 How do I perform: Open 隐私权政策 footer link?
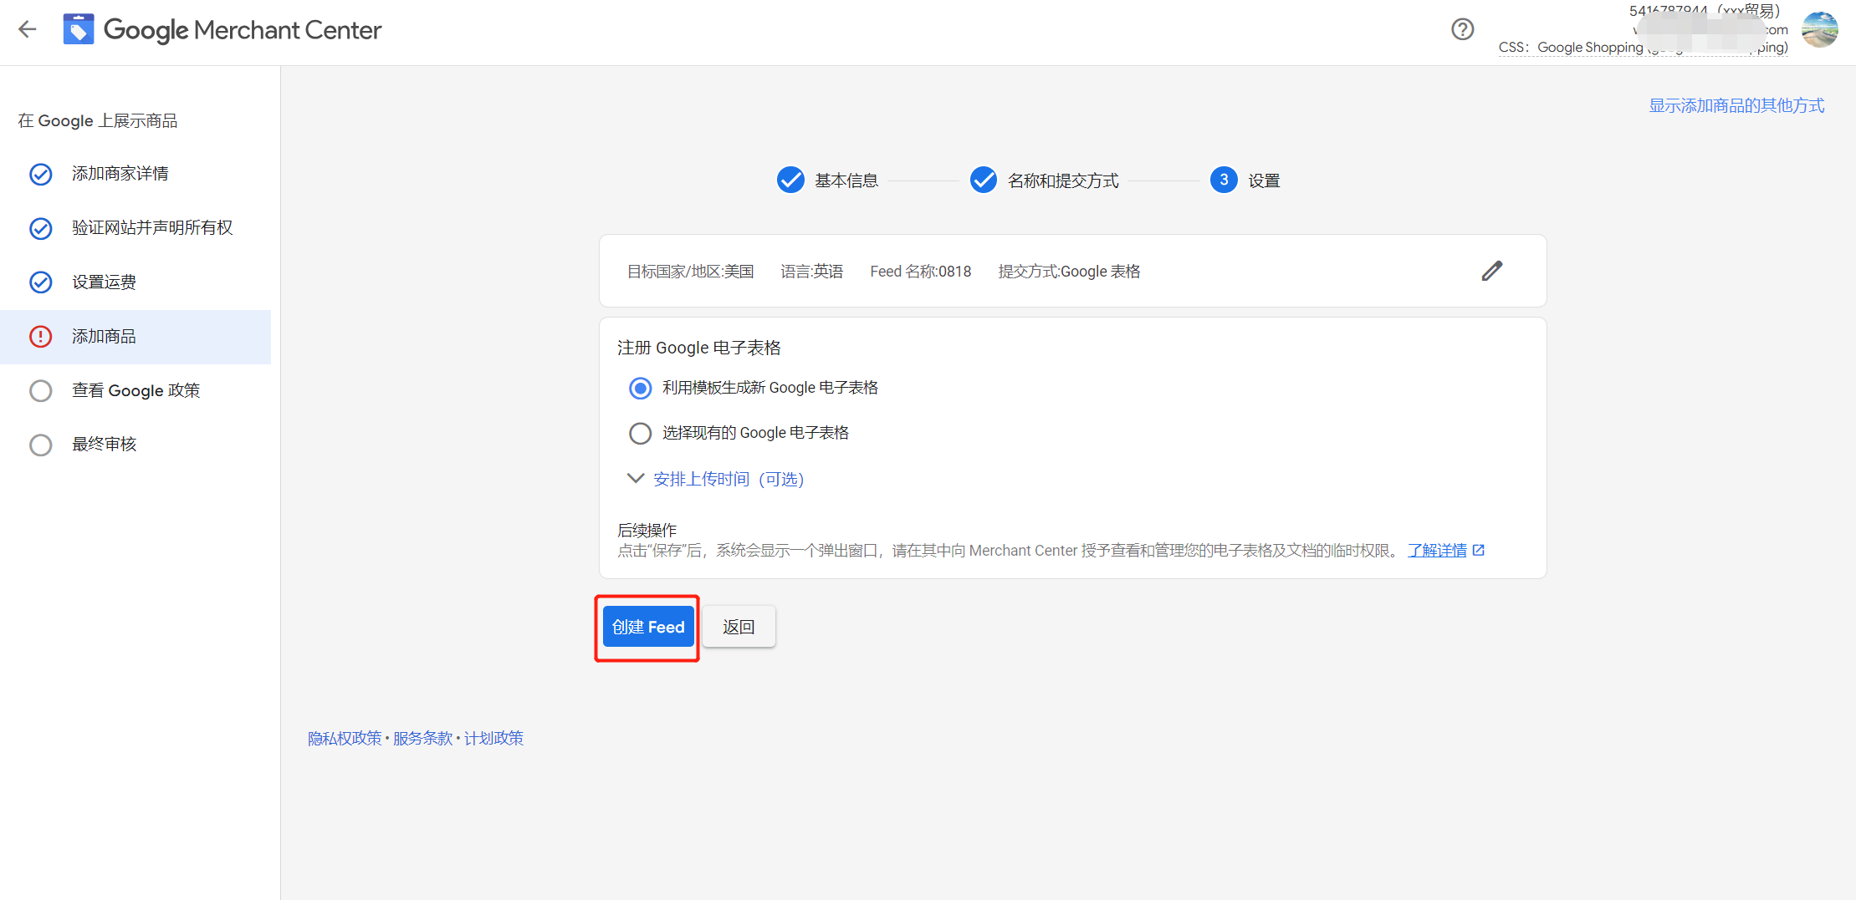pos(345,738)
